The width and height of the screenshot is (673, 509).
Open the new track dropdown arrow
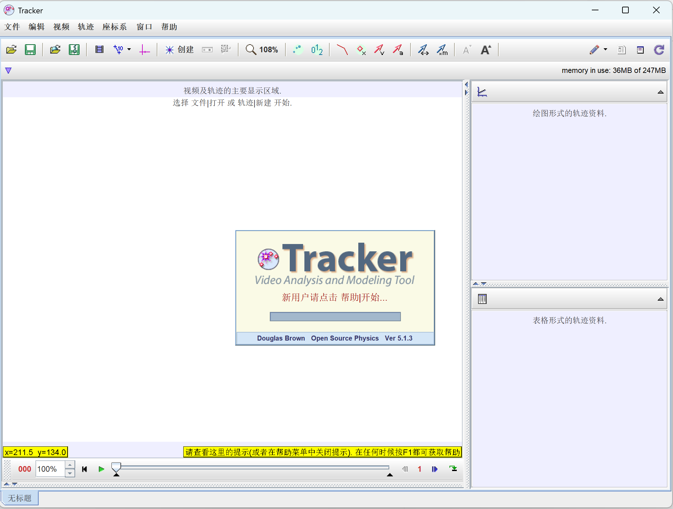(129, 49)
